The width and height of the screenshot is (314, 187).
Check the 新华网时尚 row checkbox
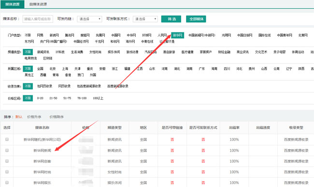(x=7, y=171)
